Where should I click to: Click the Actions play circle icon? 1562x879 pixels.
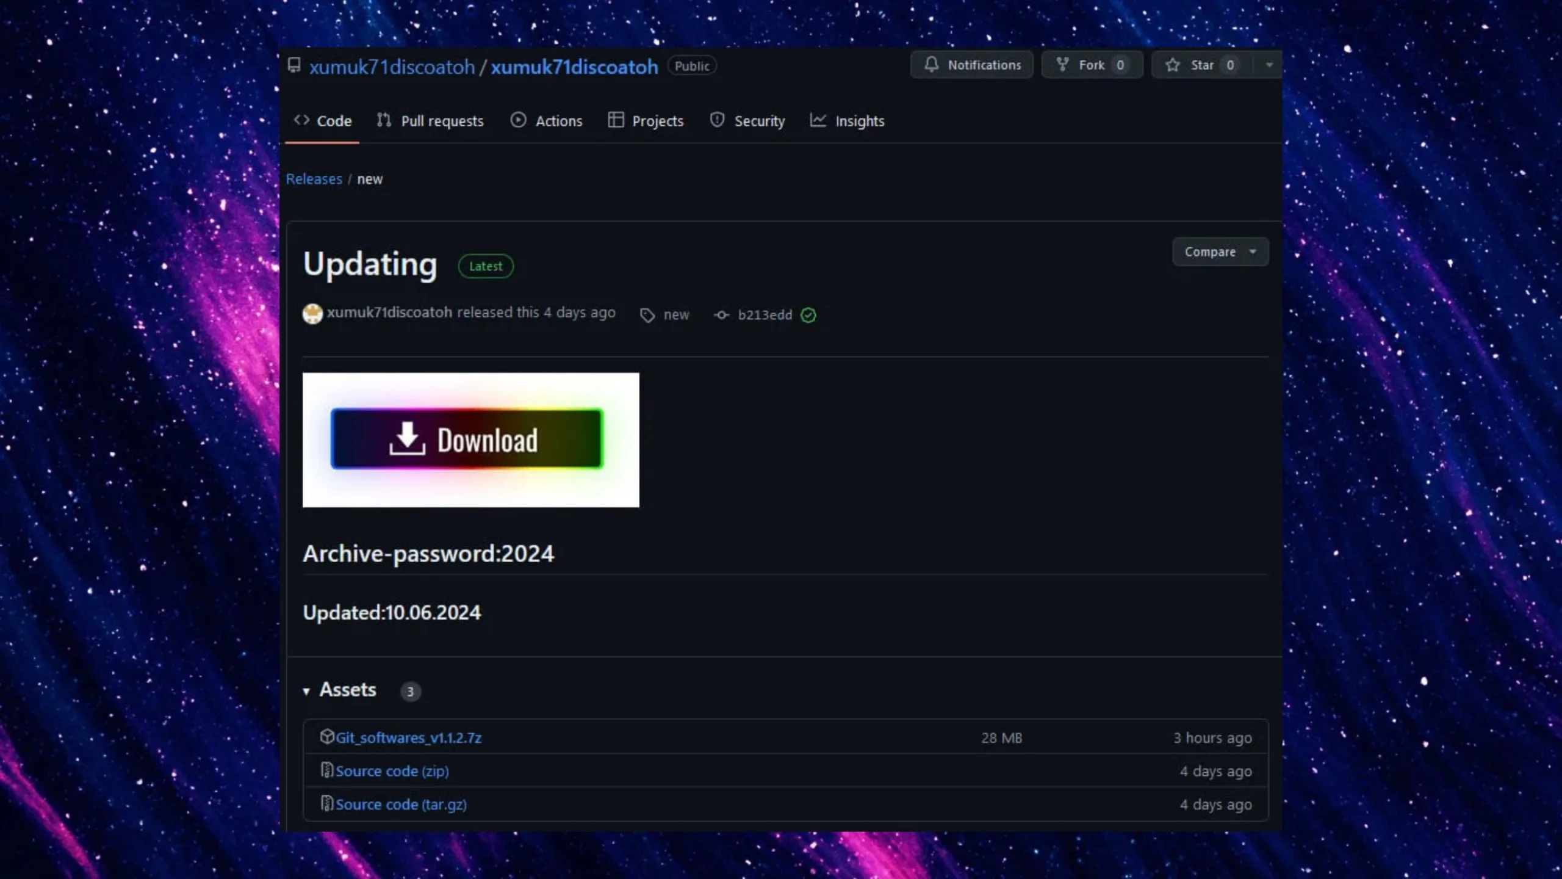click(x=518, y=120)
